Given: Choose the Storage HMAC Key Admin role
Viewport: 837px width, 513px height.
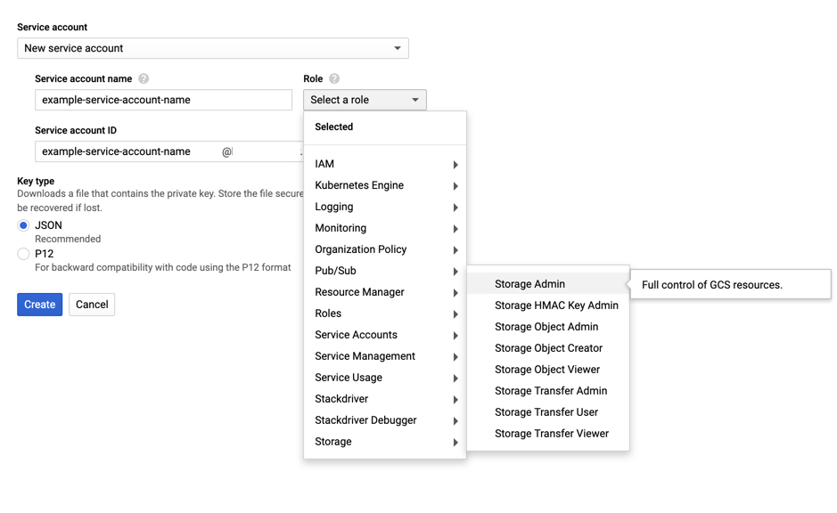Looking at the screenshot, I should 548,305.
